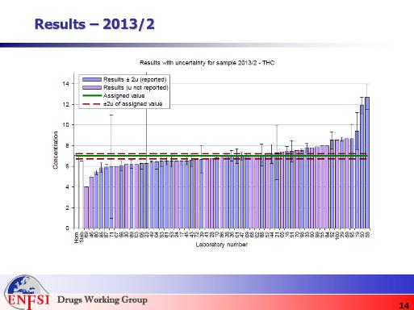The width and height of the screenshot is (414, 310).
Task: Click the ENFSI globe logo
Action: (x=26, y=292)
